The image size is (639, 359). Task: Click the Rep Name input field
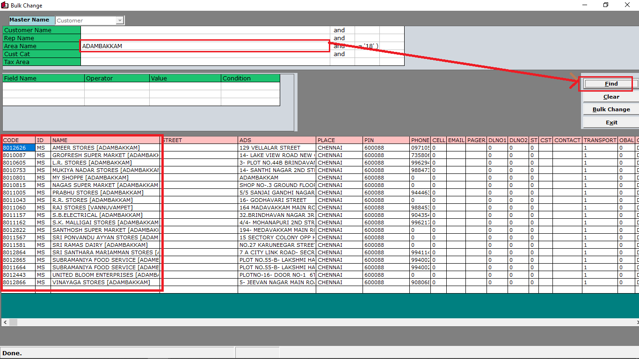click(205, 38)
